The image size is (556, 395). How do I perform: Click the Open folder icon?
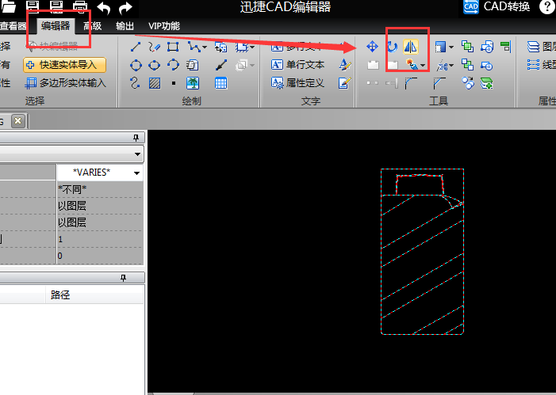pyautogui.click(x=9, y=6)
